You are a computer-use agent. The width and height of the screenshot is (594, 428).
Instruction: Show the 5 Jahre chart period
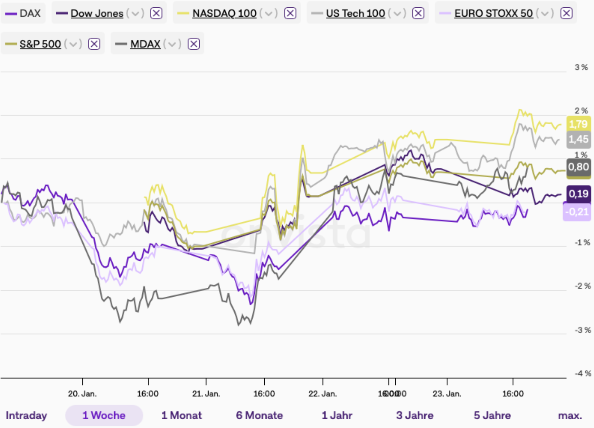pyautogui.click(x=492, y=415)
